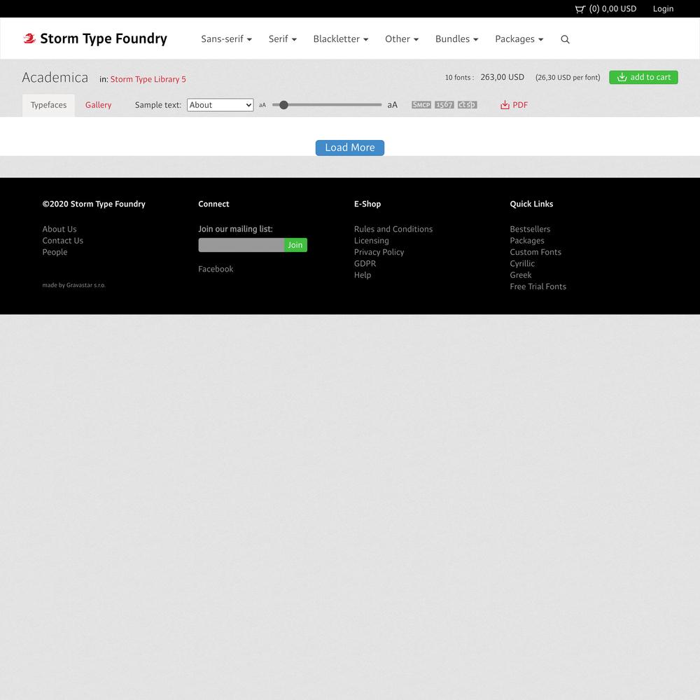The width and height of the screenshot is (700, 700).
Task: Toggle the 1567 oldstyle figures feature
Action: pos(444,105)
